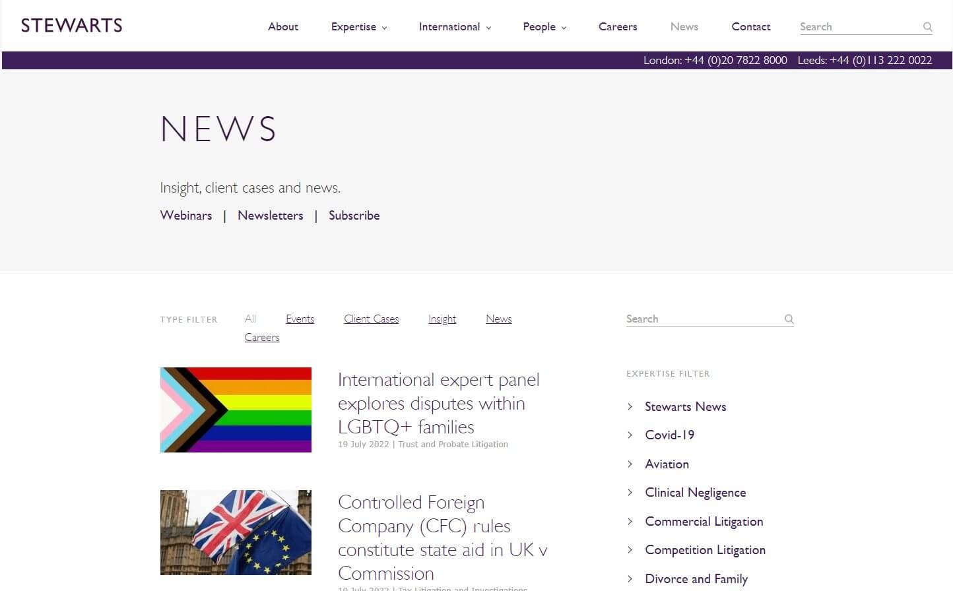953x591 pixels.
Task: Open the UK and EU flags thumbnail
Action: pos(236,532)
